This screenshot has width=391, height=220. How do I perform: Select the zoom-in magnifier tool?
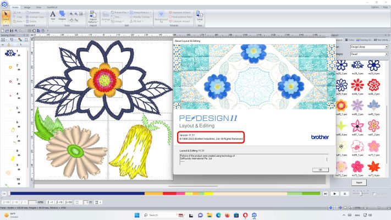tap(71, 14)
